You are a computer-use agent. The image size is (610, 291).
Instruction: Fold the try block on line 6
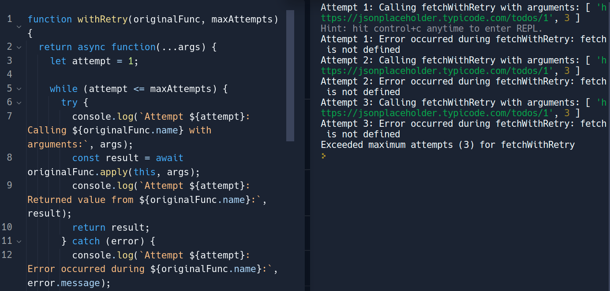19,103
